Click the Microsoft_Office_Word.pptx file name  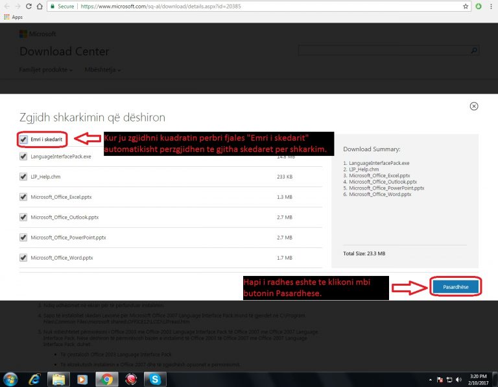tap(62, 258)
